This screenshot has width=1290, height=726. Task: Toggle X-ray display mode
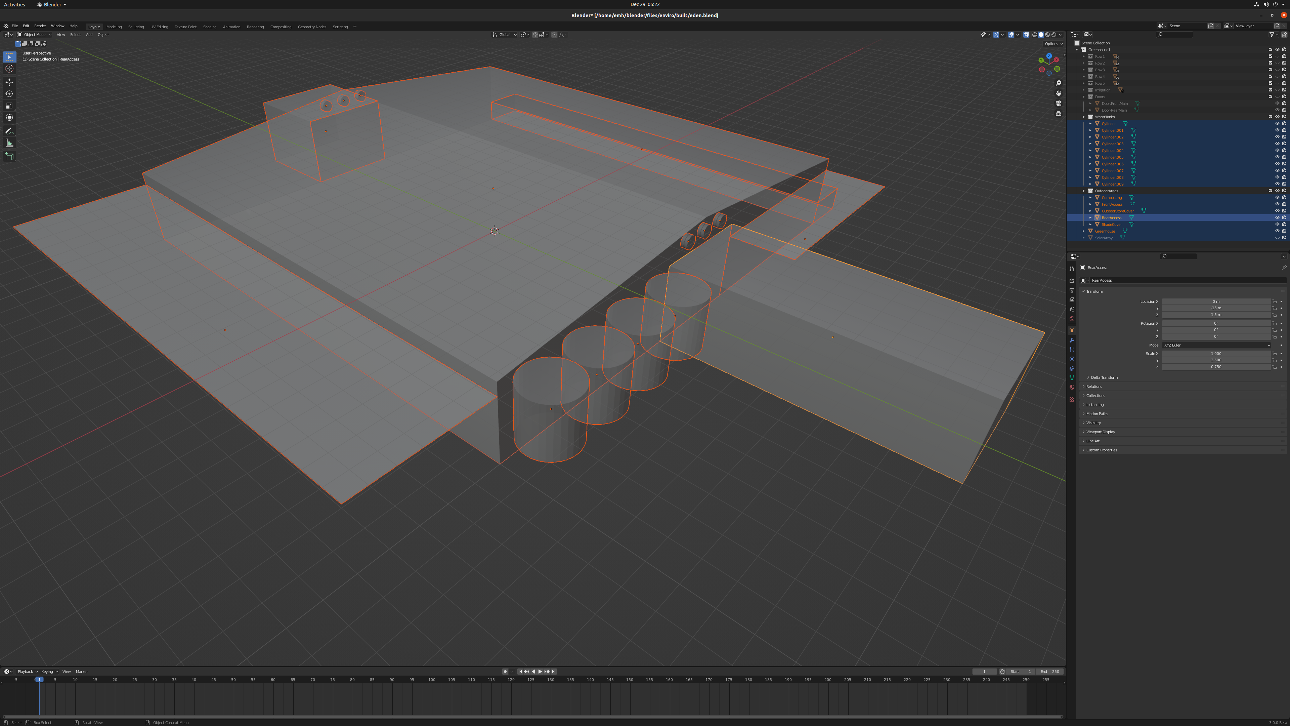tap(1026, 35)
